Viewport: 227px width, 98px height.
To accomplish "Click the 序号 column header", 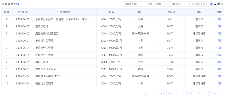I will pyautogui.click(x=7, y=12).
